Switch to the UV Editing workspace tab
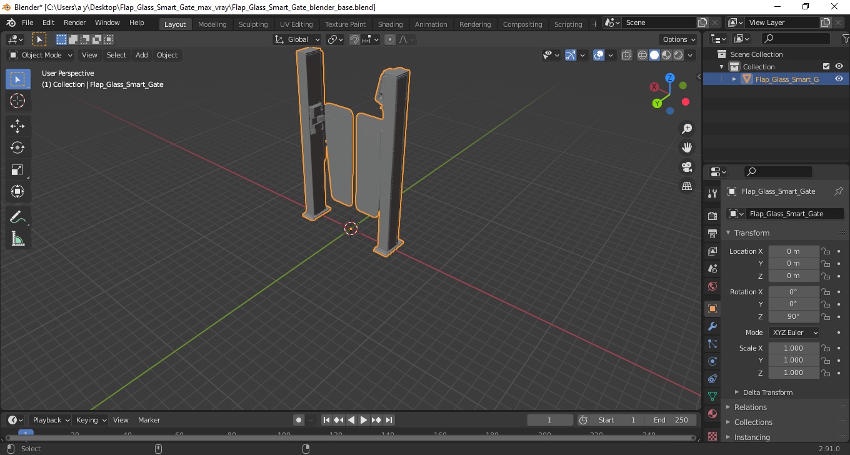The height and width of the screenshot is (455, 850). coord(296,24)
